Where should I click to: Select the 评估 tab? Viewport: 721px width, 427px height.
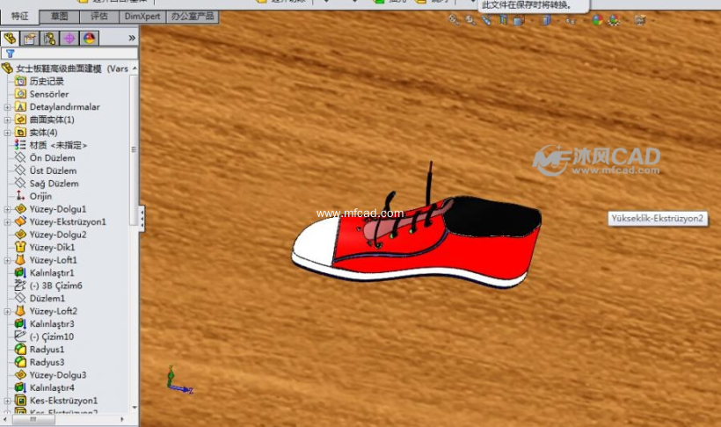98,16
